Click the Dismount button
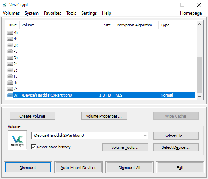Image resolution: width=208 pixels, height=179 pixels. click(x=28, y=168)
